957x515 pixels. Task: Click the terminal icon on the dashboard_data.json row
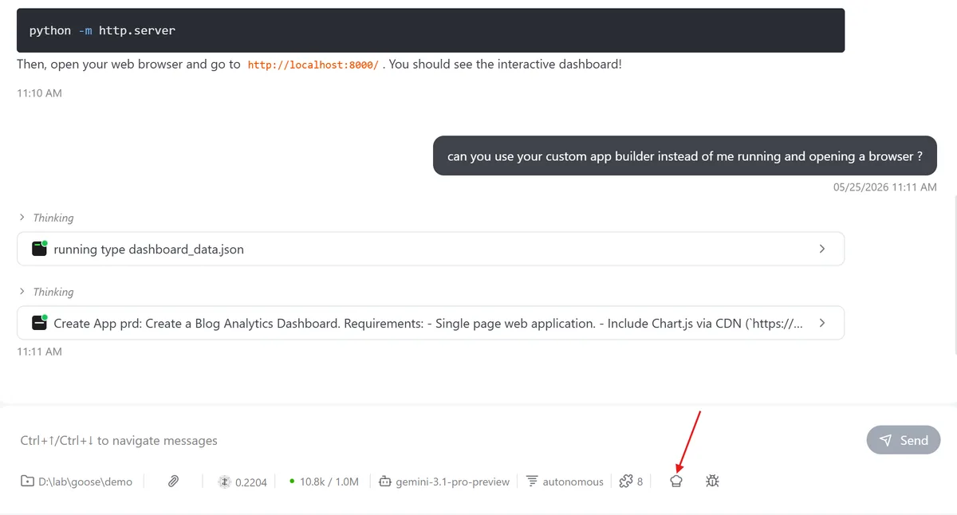[x=40, y=249]
